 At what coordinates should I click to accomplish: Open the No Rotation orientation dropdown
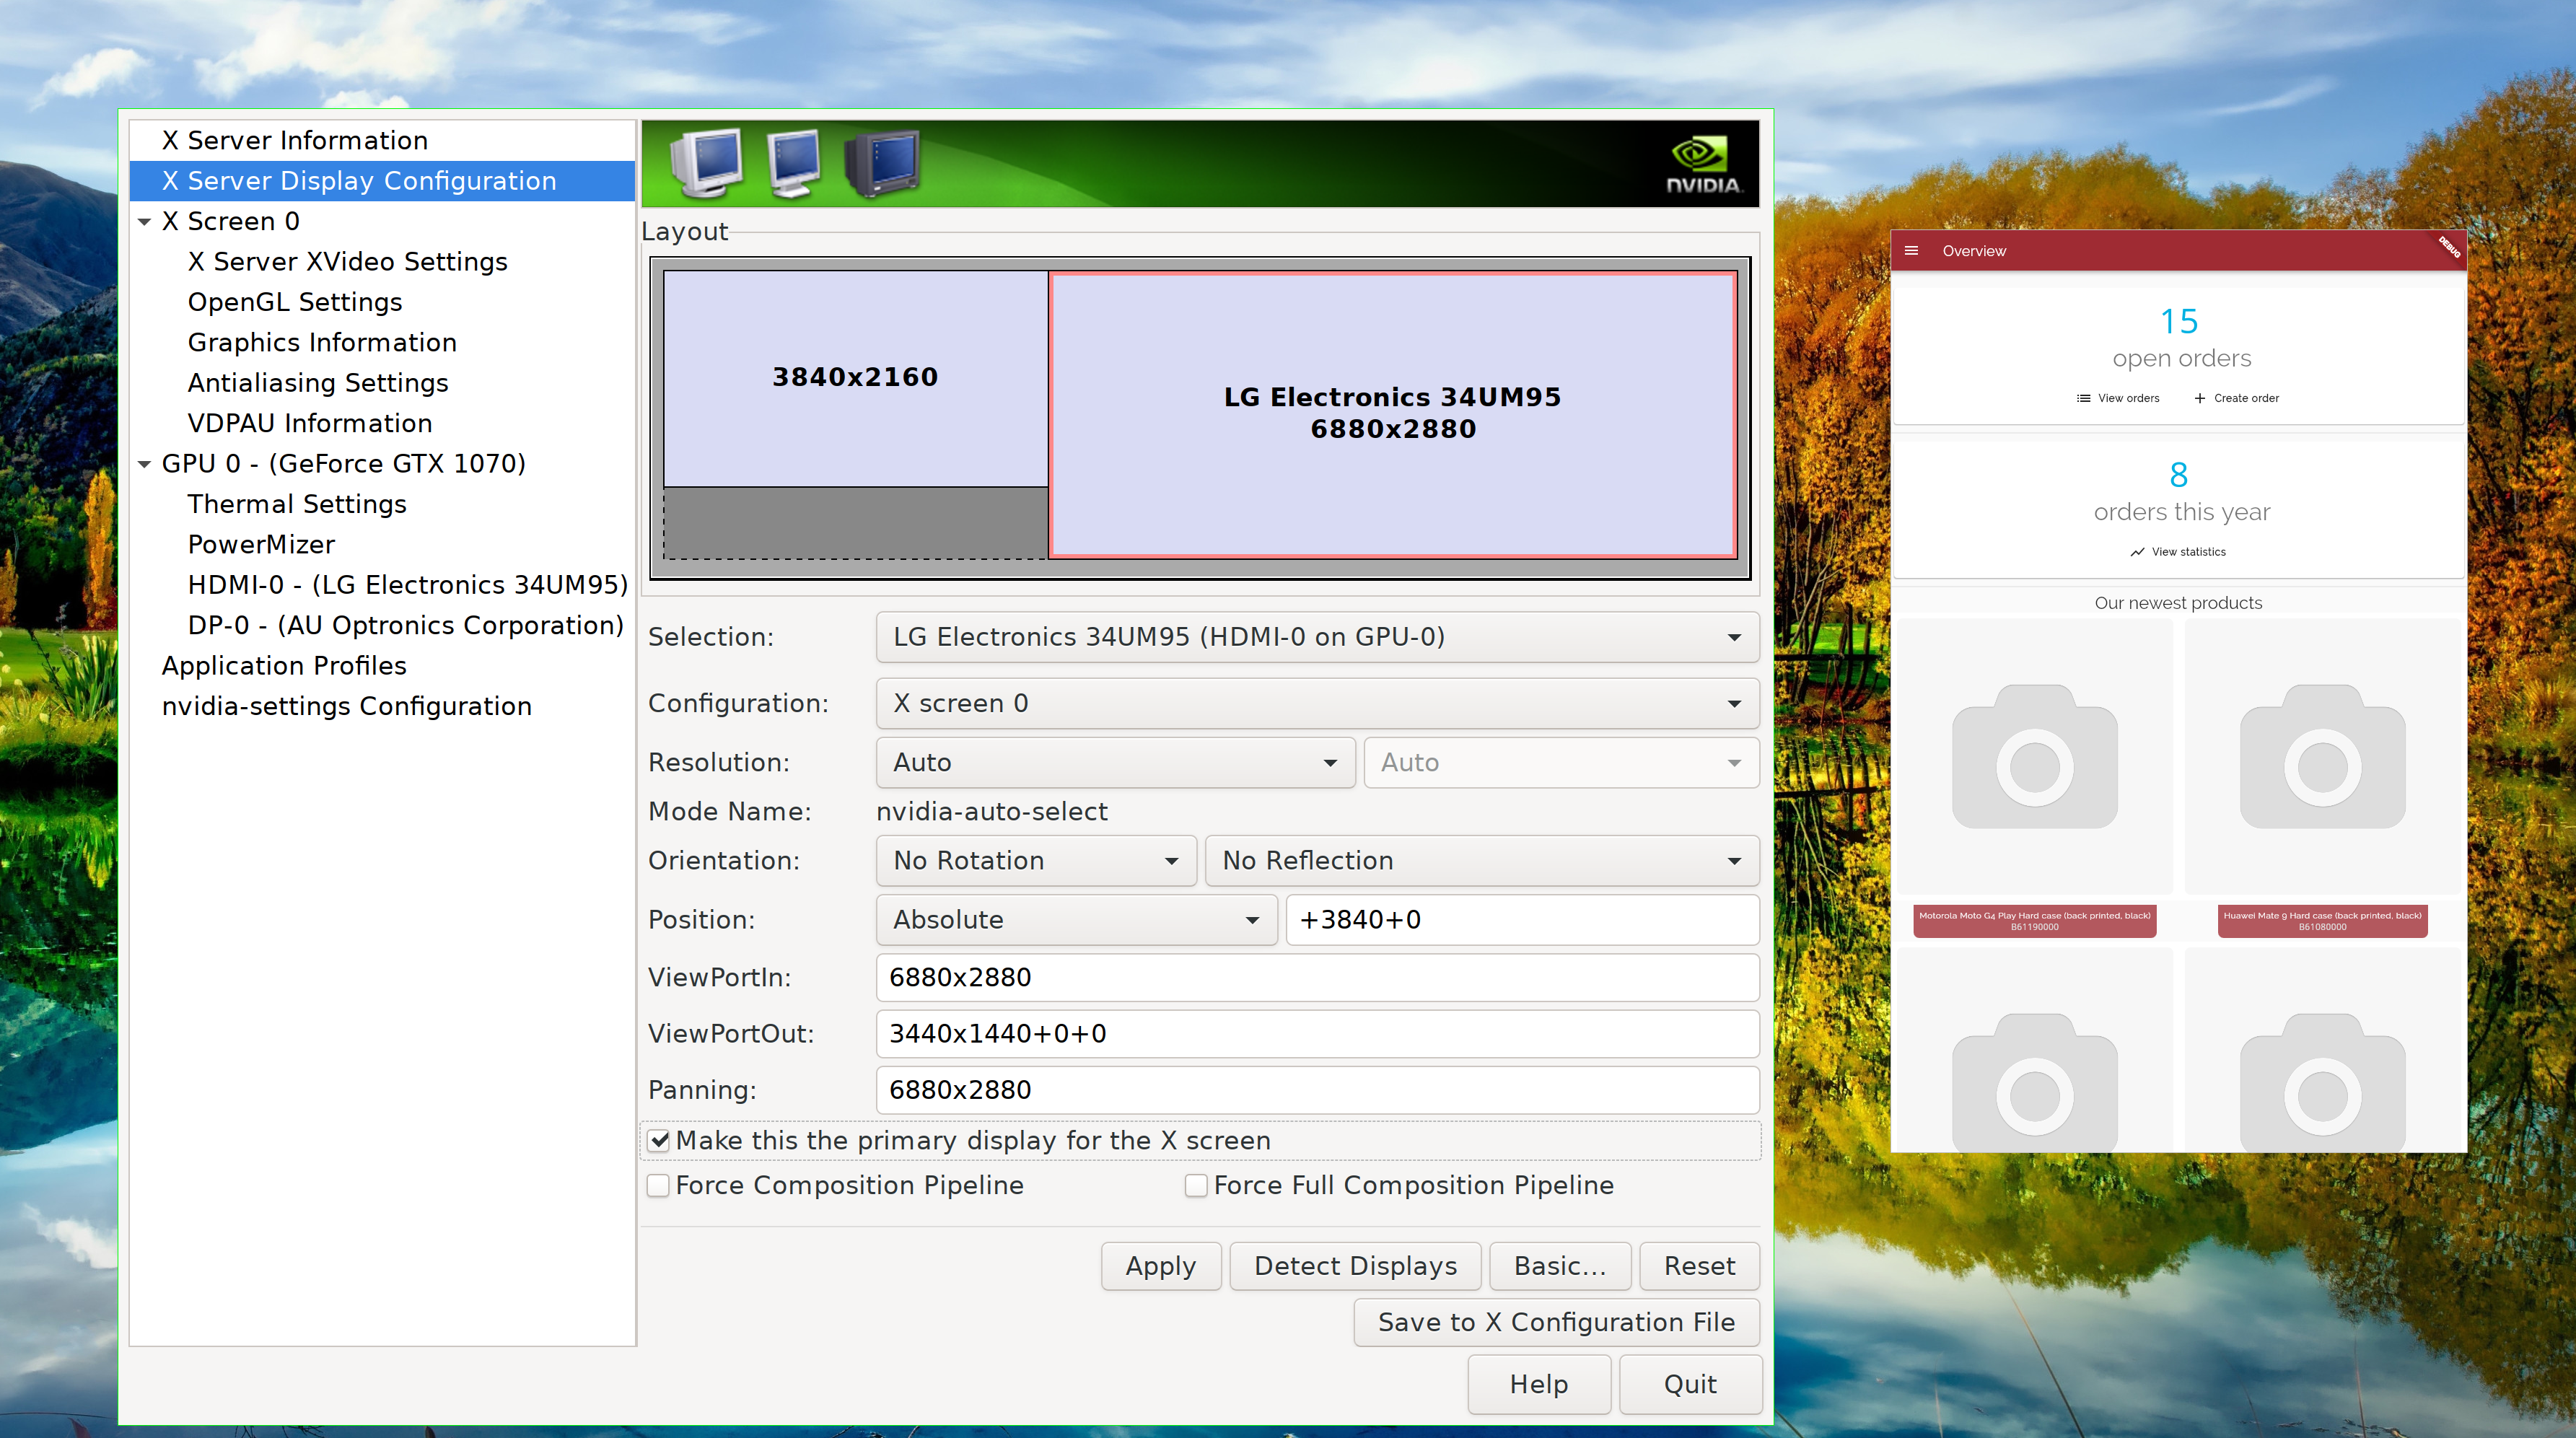(1035, 861)
